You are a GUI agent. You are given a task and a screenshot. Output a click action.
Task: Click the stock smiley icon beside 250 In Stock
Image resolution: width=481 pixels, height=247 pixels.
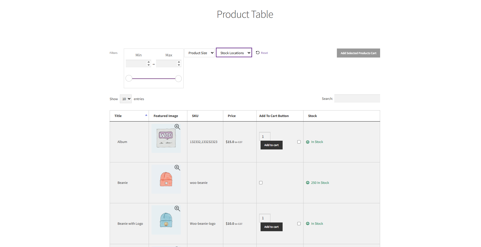pyautogui.click(x=308, y=183)
